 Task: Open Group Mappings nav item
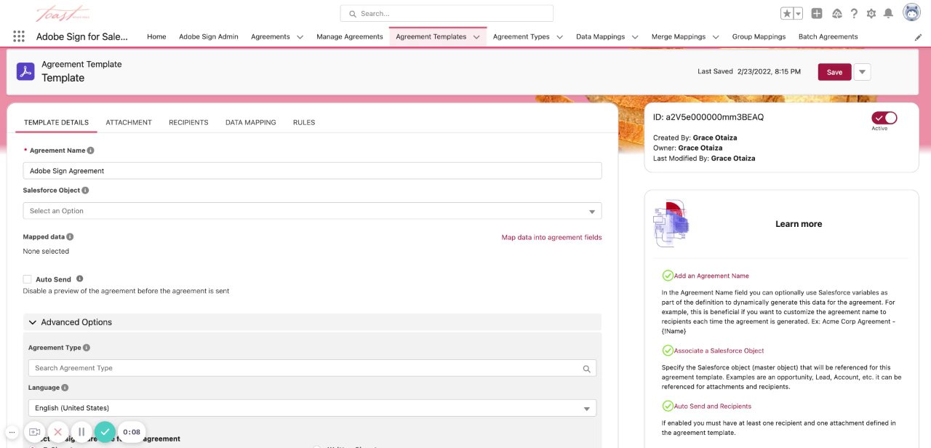(x=759, y=36)
